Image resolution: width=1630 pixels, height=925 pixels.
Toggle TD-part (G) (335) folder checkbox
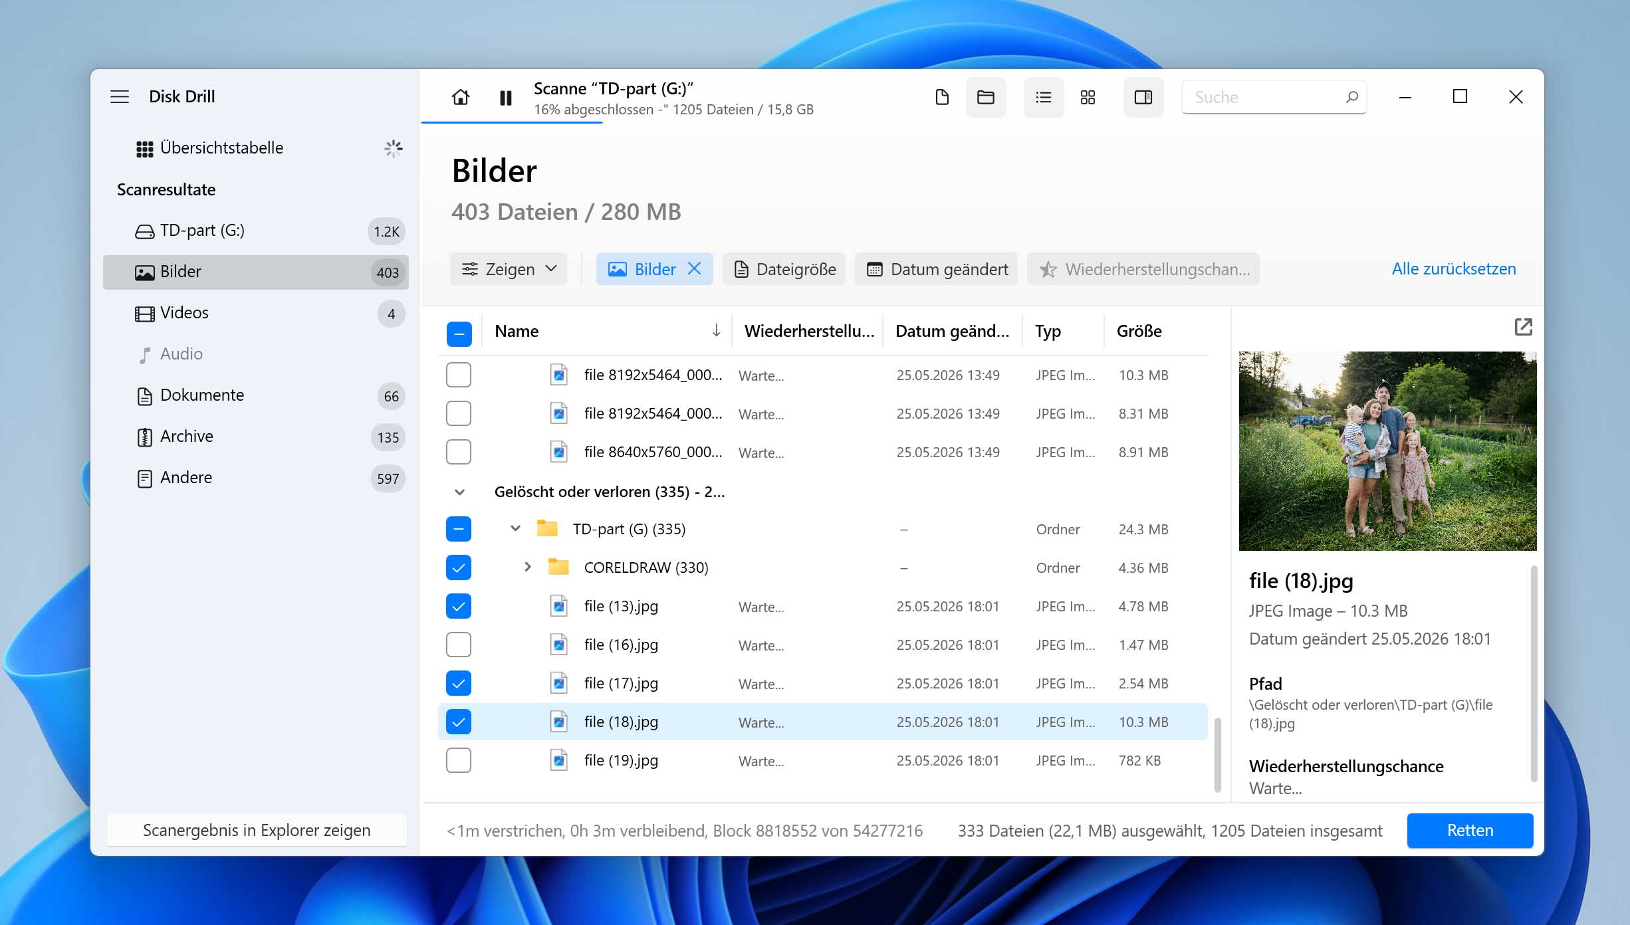click(459, 529)
